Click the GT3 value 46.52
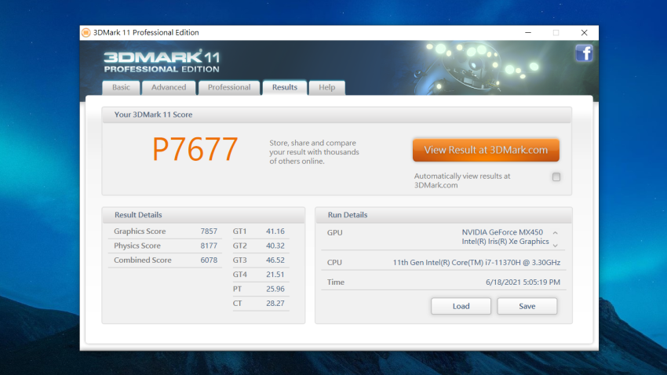The width and height of the screenshot is (667, 375). point(275,260)
